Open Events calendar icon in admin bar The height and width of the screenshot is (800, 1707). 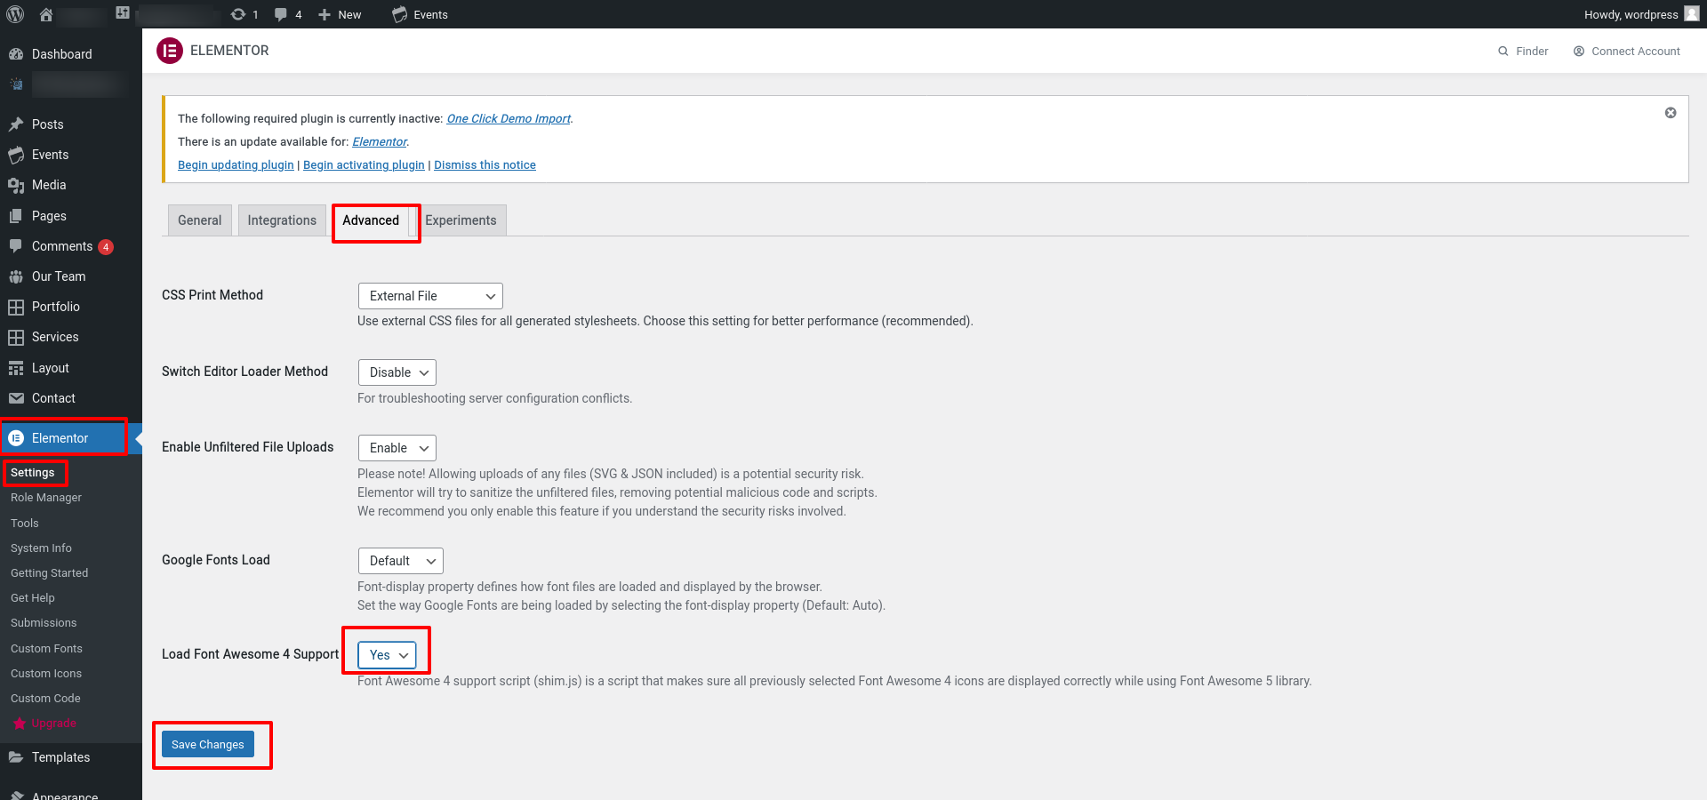(x=400, y=14)
